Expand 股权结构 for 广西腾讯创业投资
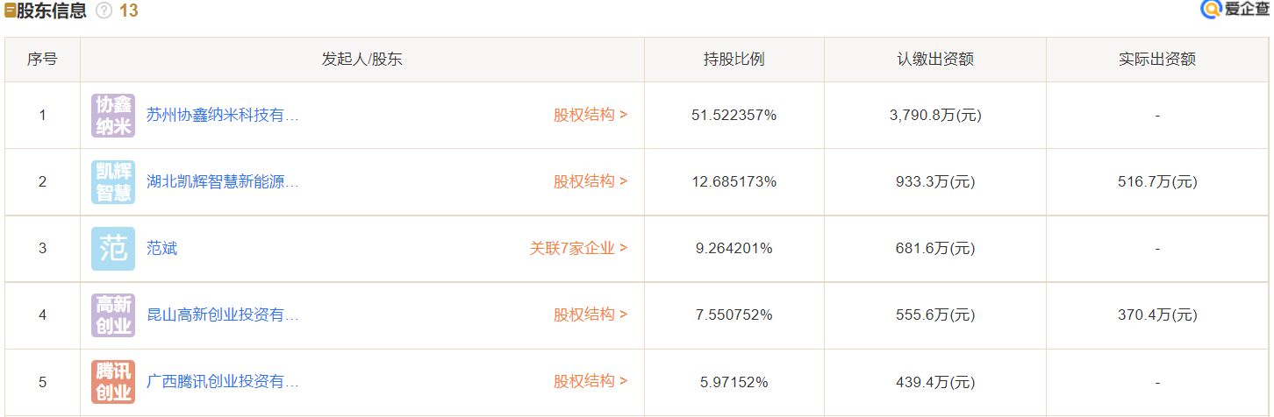 pyautogui.click(x=590, y=381)
